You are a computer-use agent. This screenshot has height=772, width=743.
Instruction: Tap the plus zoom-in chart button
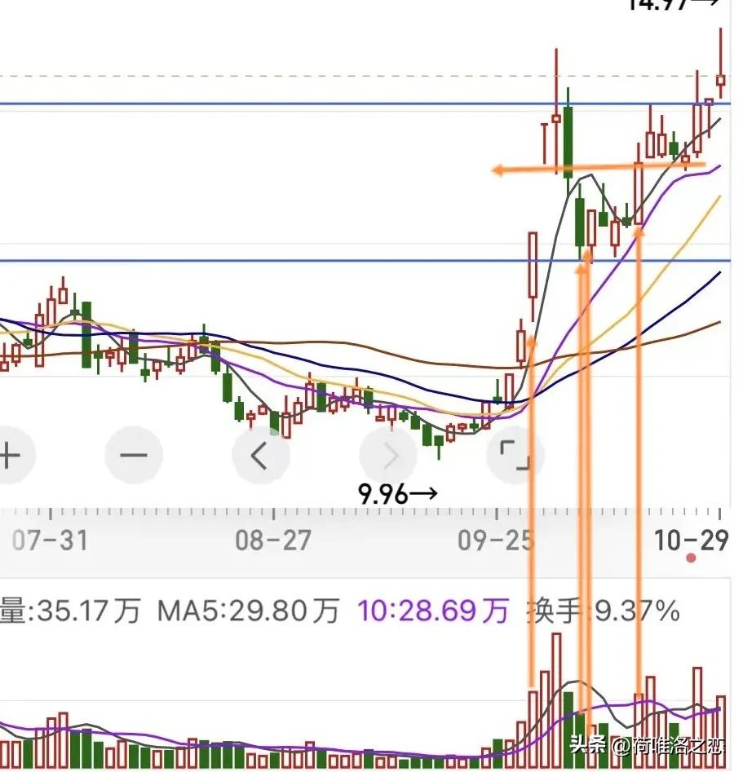click(x=10, y=455)
